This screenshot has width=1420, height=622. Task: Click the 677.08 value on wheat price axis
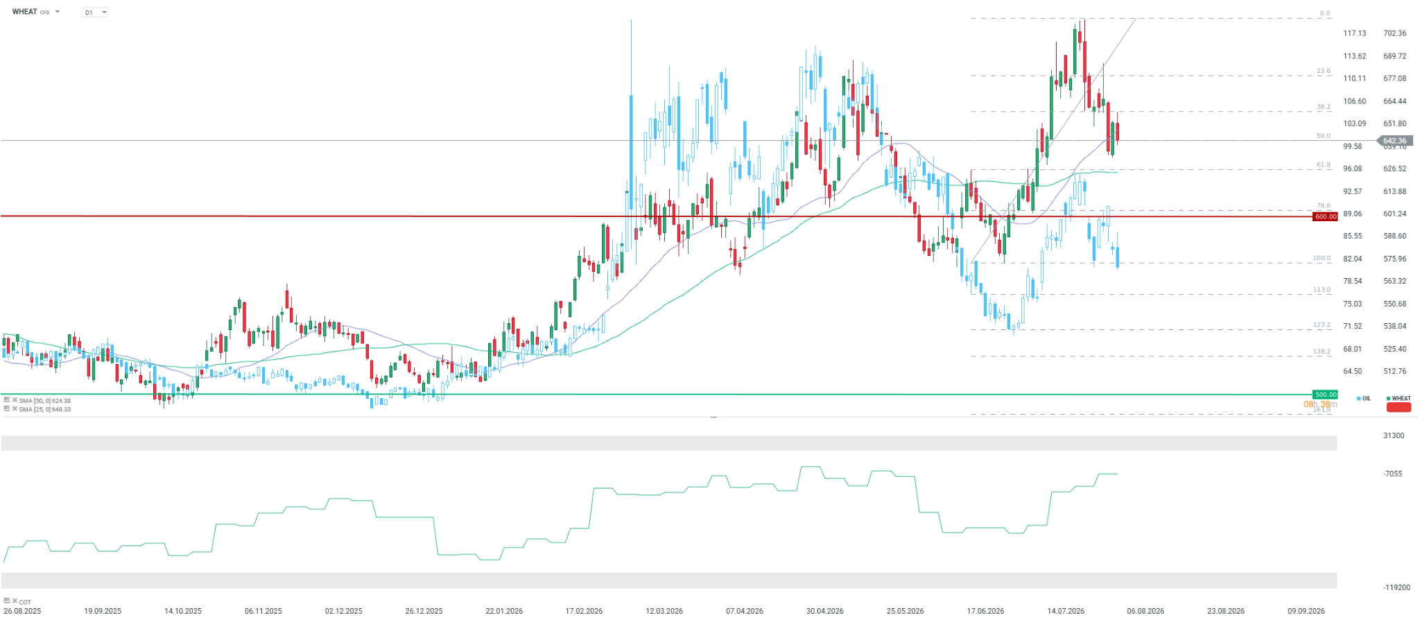(x=1395, y=78)
